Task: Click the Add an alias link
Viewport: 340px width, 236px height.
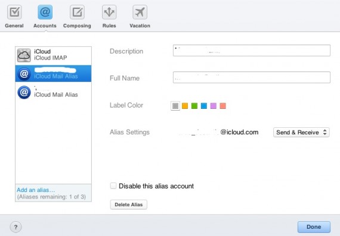Action: 36,190
